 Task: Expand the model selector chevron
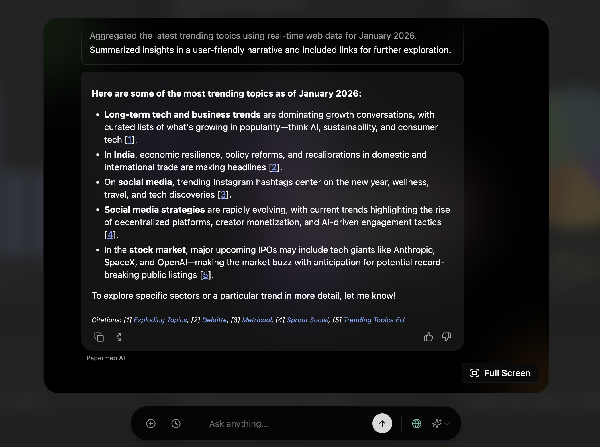[x=447, y=423]
